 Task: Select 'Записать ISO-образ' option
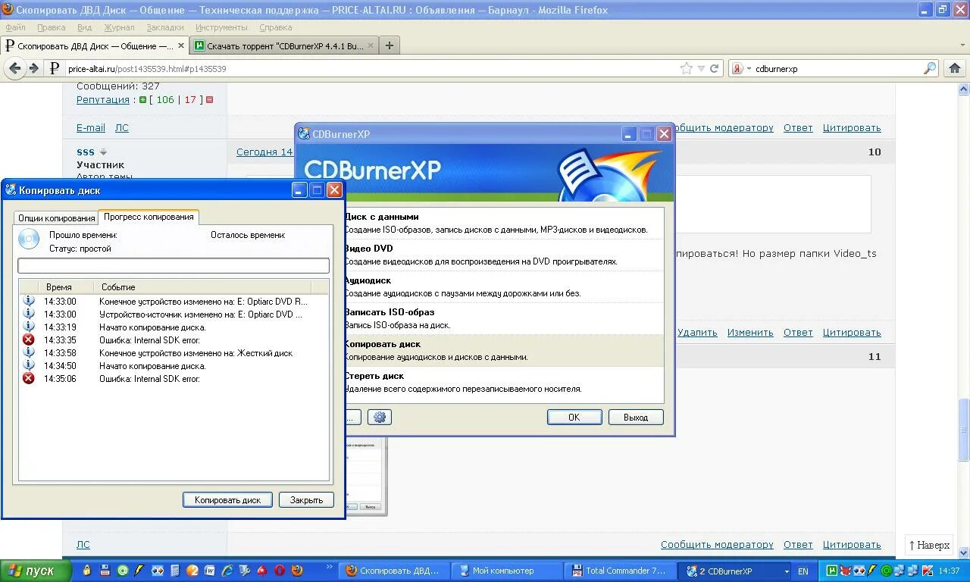[x=504, y=319]
